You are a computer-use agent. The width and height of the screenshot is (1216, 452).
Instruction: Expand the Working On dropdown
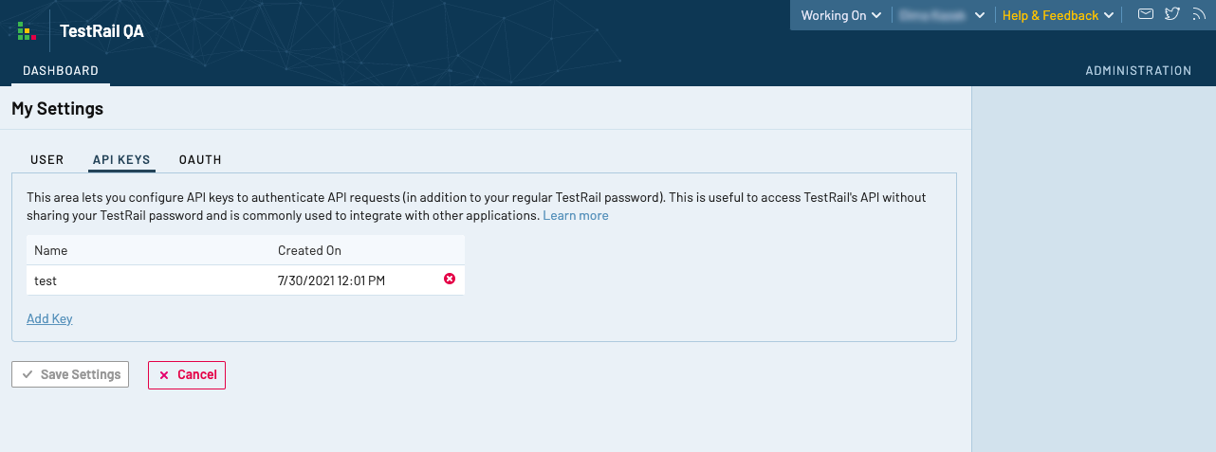[x=840, y=15]
